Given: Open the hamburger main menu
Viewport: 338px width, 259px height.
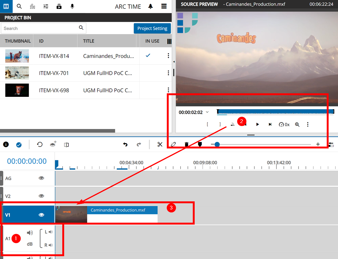Looking at the screenshot, I should tap(164, 6).
